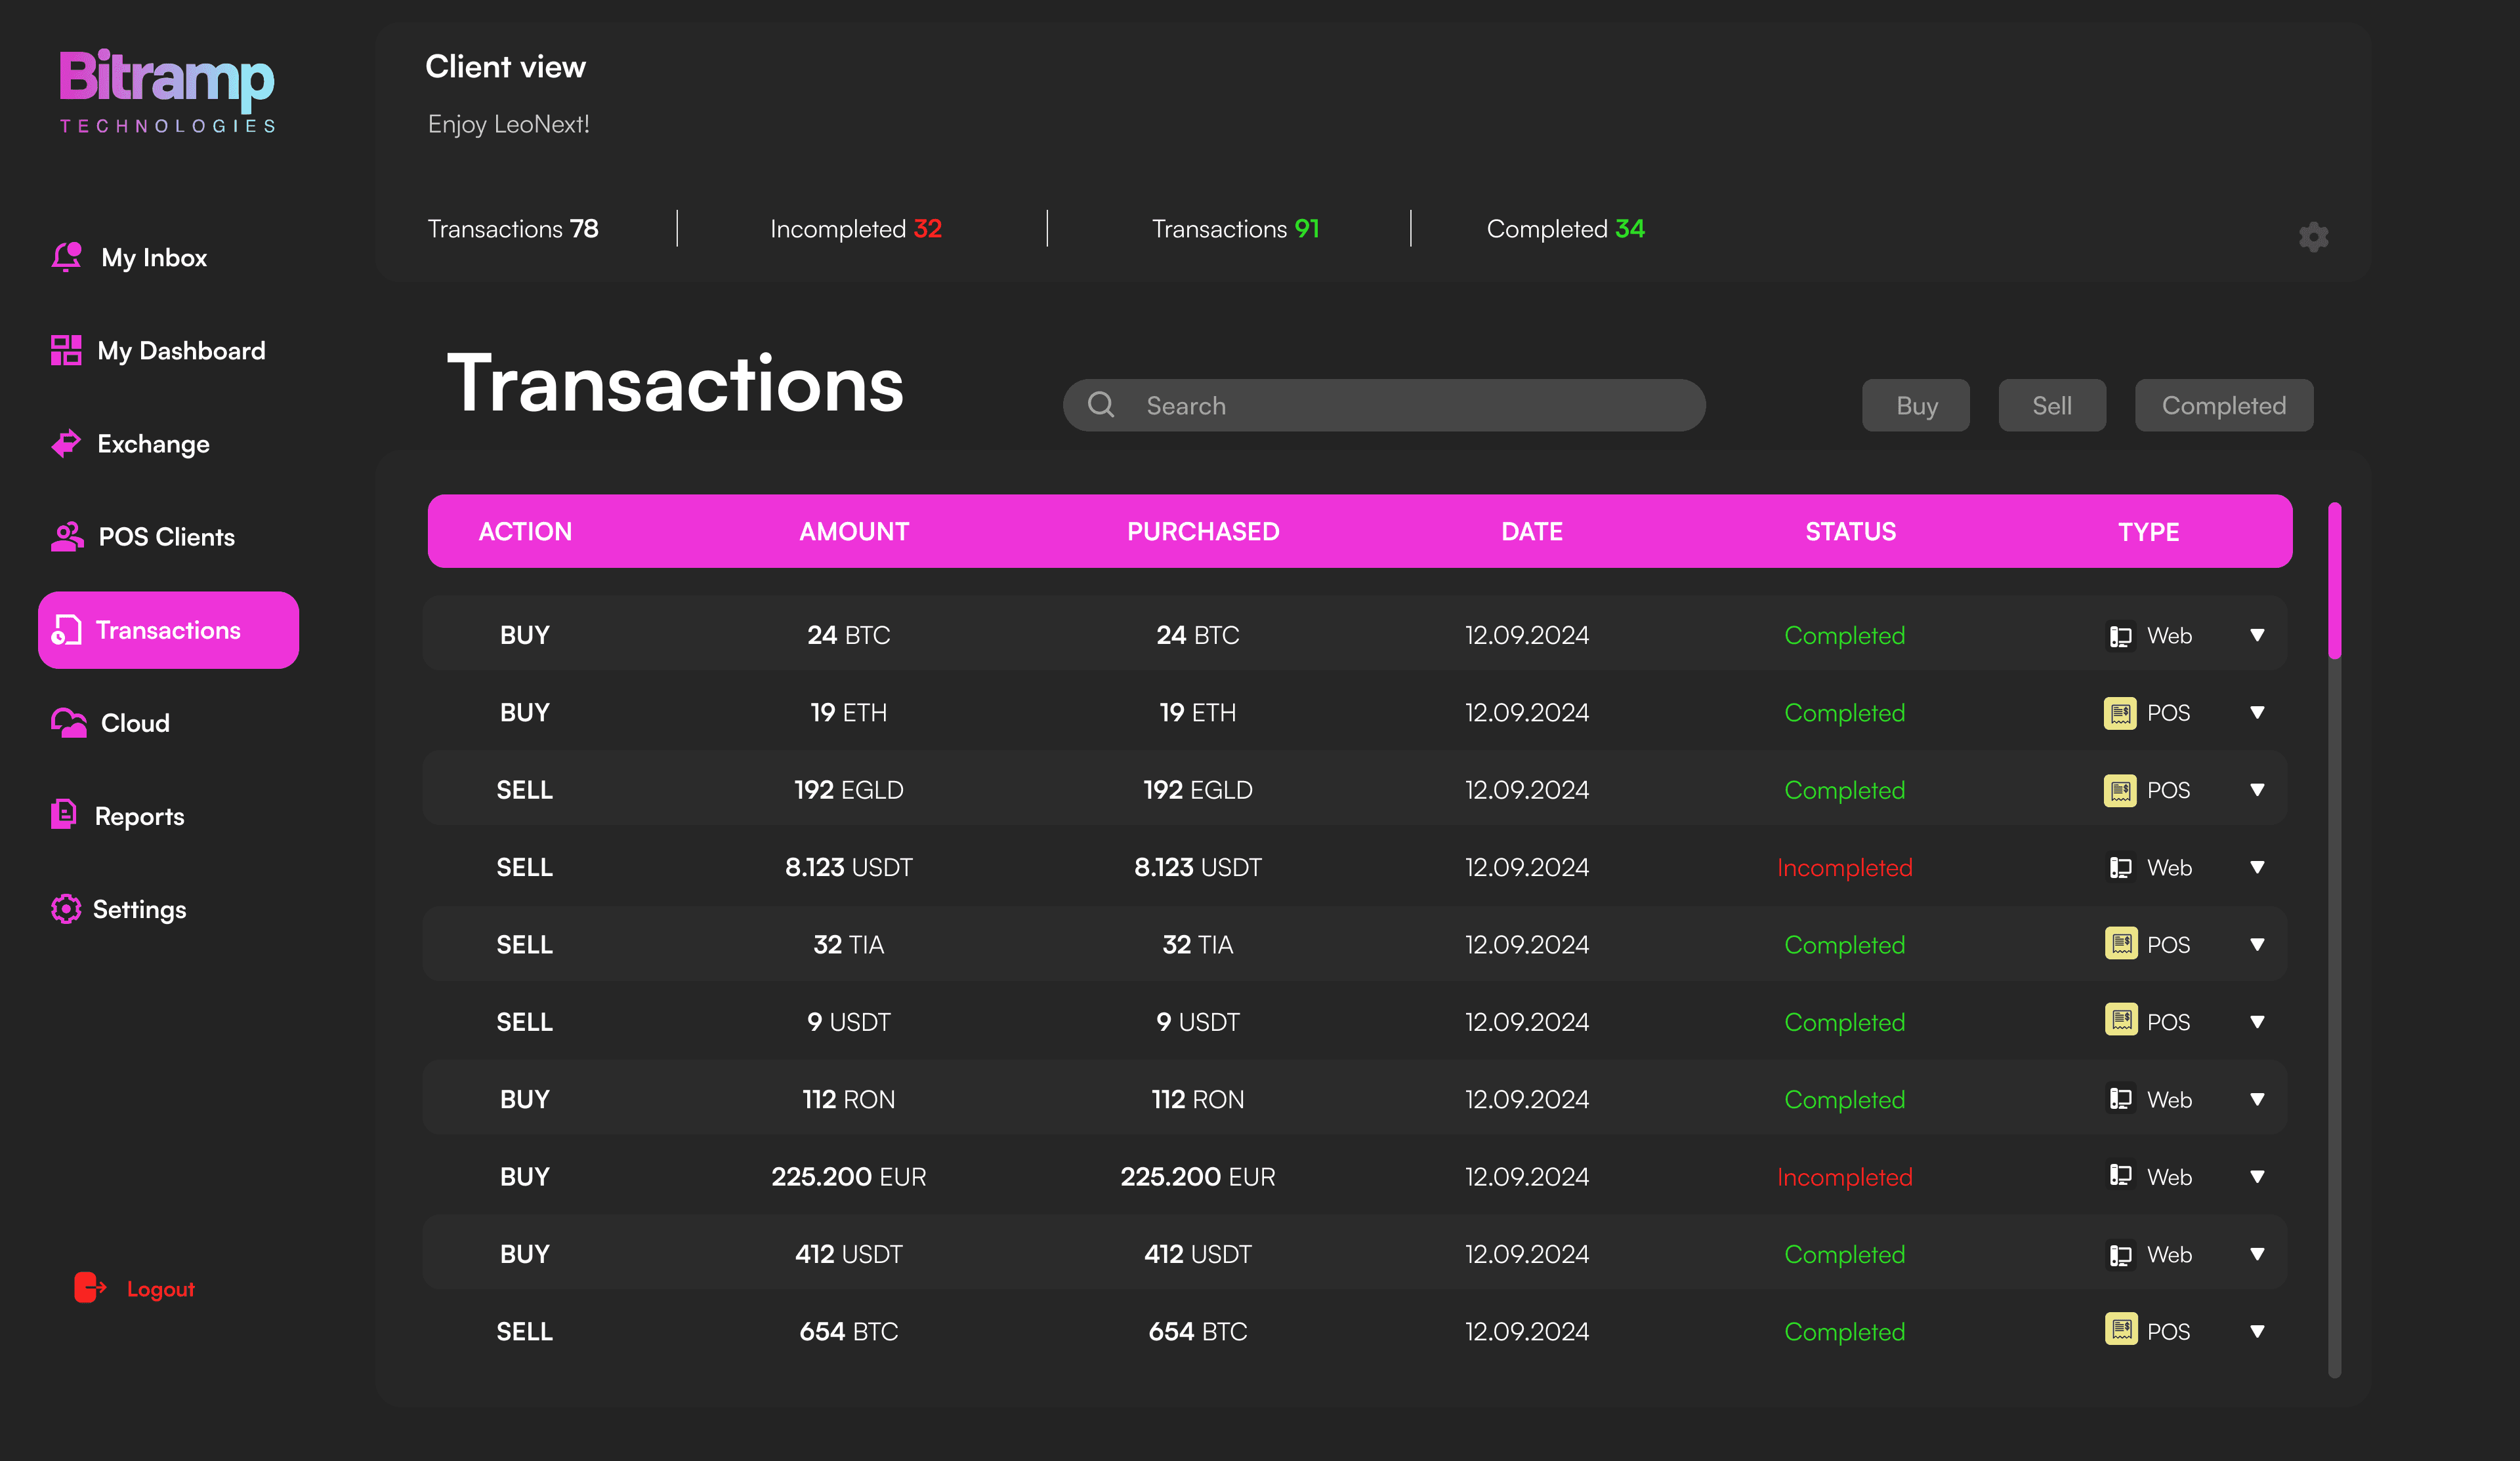The image size is (2520, 1461).
Task: Click the Logout link
Action: click(x=160, y=1289)
